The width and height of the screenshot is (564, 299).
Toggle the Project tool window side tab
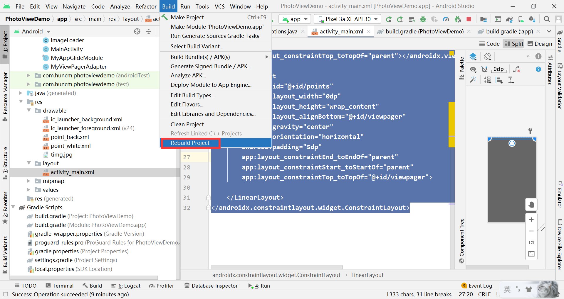tap(5, 45)
